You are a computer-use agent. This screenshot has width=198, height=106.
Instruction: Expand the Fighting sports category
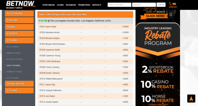pyautogui.click(x=19, y=20)
